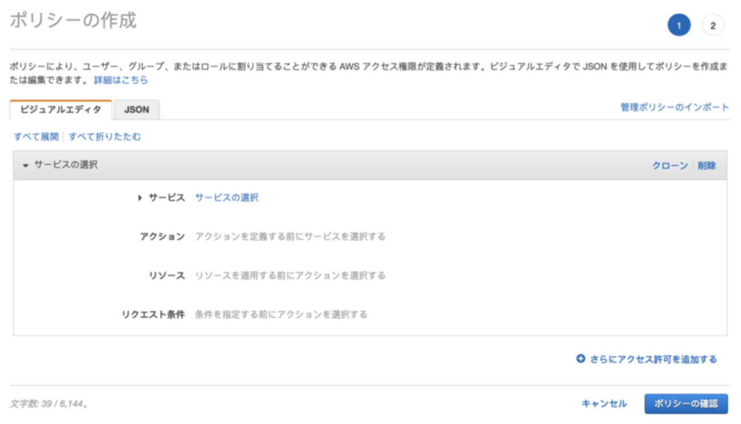741x424 pixels.
Task: Click the blue サービスの選択 link
Action: click(226, 198)
